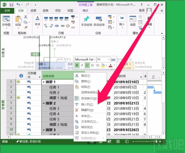Image resolution: width=185 pixels, height=153 pixels.
Task: Click the zoom slider in status bar
Action: point(147,141)
